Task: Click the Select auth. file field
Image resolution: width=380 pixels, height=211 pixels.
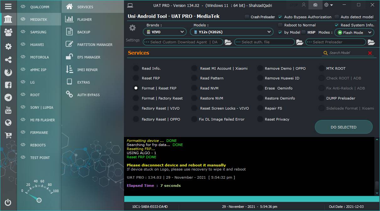Action: (265, 42)
